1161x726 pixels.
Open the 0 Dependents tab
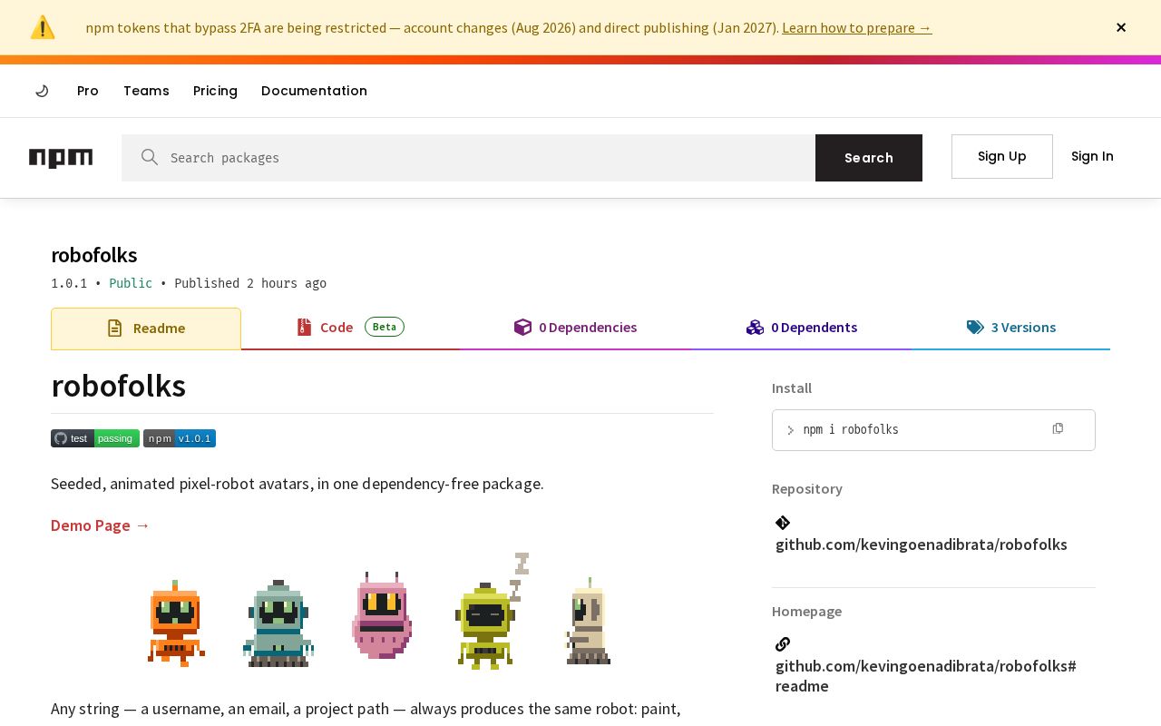click(802, 327)
